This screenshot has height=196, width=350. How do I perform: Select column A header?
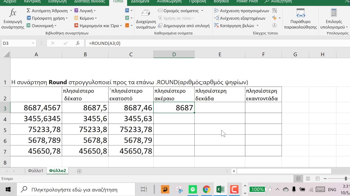coord(36,54)
